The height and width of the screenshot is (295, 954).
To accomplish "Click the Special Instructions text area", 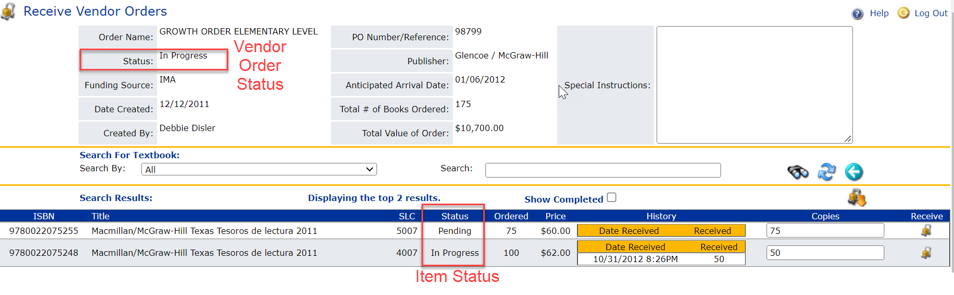I will coord(755,85).
